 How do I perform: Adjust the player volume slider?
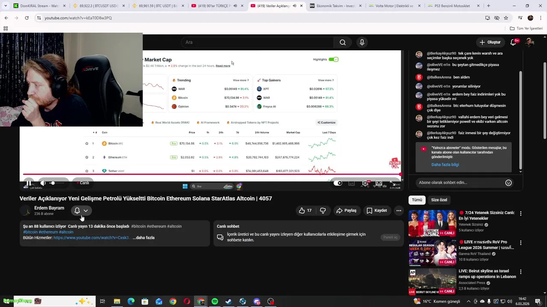[x=58, y=183]
